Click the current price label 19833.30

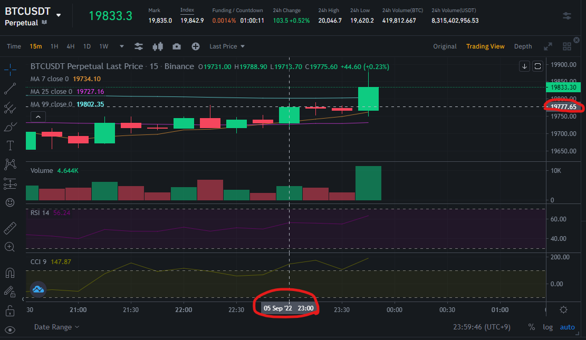(x=563, y=87)
